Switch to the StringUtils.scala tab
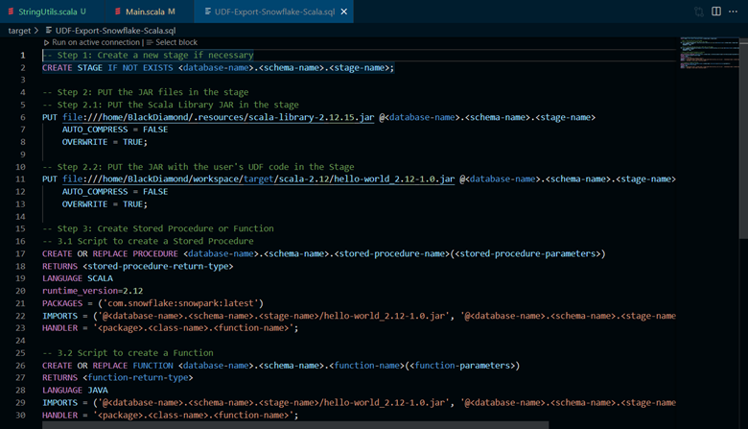 pyautogui.click(x=52, y=12)
